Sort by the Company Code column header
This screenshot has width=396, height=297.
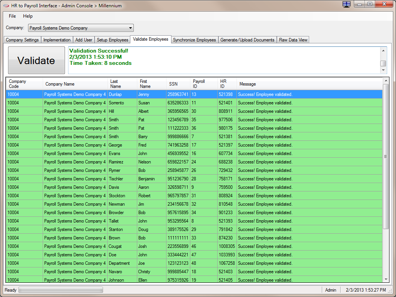tap(24, 84)
